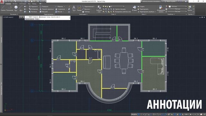
Task: Expand the Блок panel dropdown
Action: point(144,14)
